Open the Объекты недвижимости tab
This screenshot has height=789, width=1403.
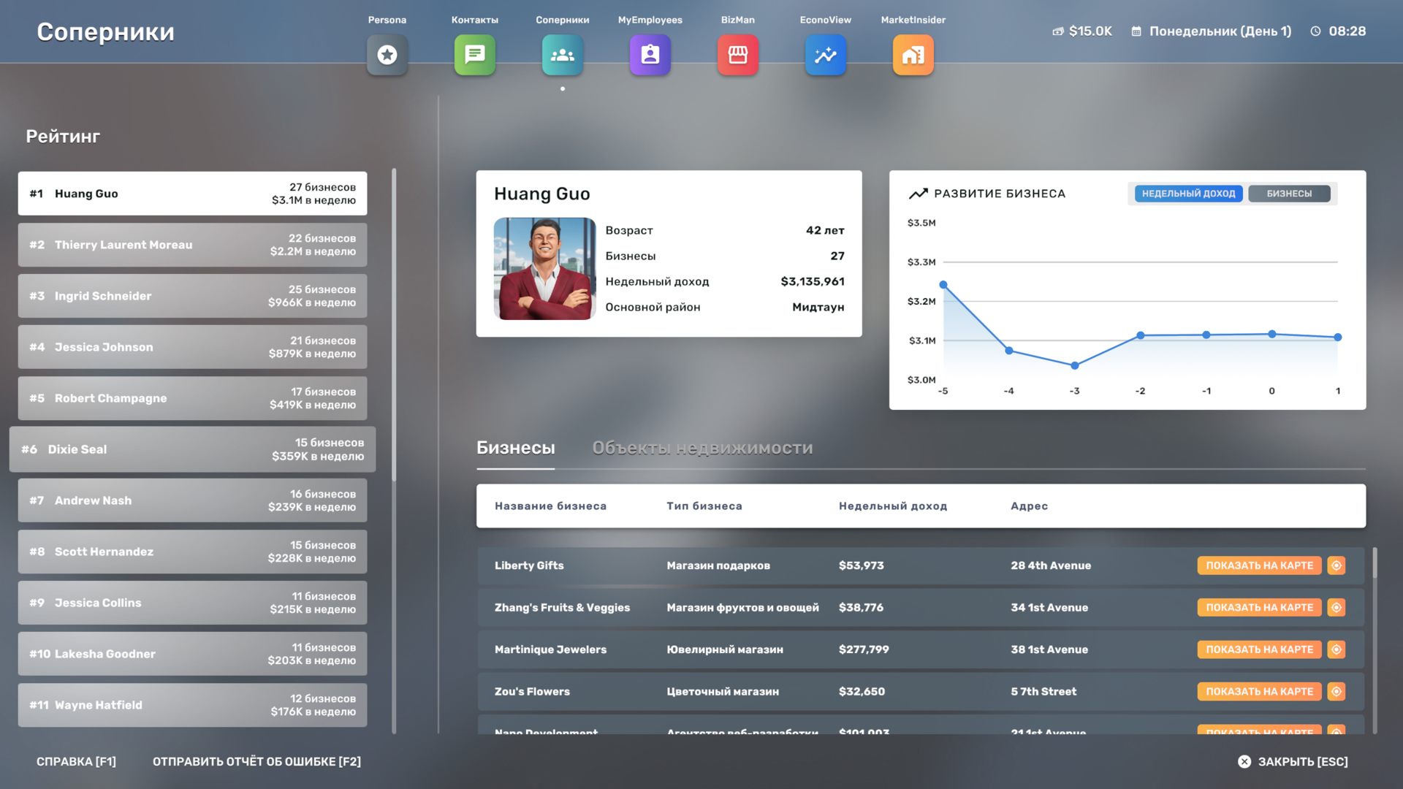(702, 448)
